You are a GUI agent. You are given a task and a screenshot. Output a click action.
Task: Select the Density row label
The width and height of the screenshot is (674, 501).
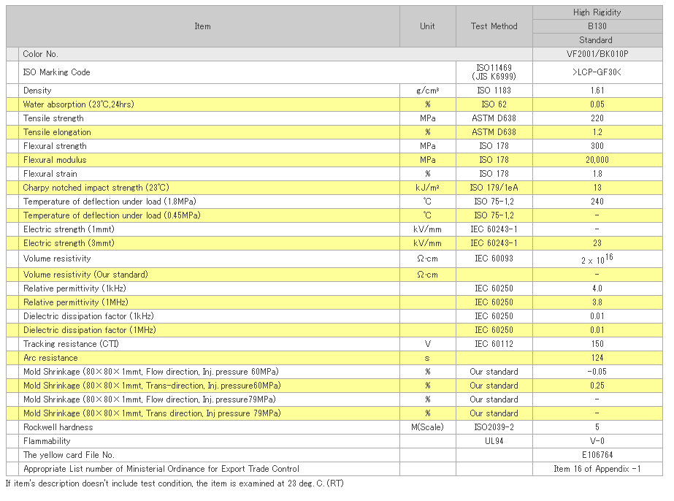coord(37,91)
